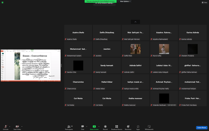Select Daffa Rizki's video thumbnail
The image size is (209, 131).
coord(136,49)
